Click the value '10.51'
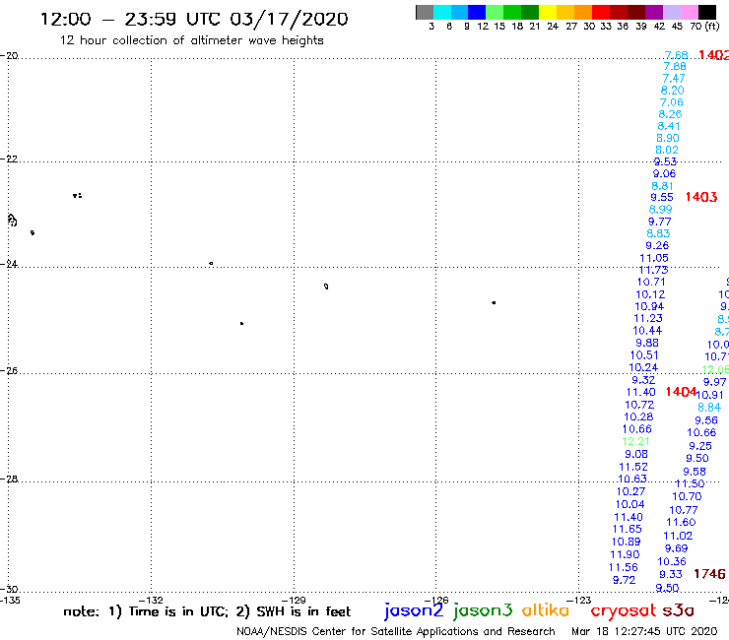This screenshot has height=640, width=729. pyautogui.click(x=644, y=355)
